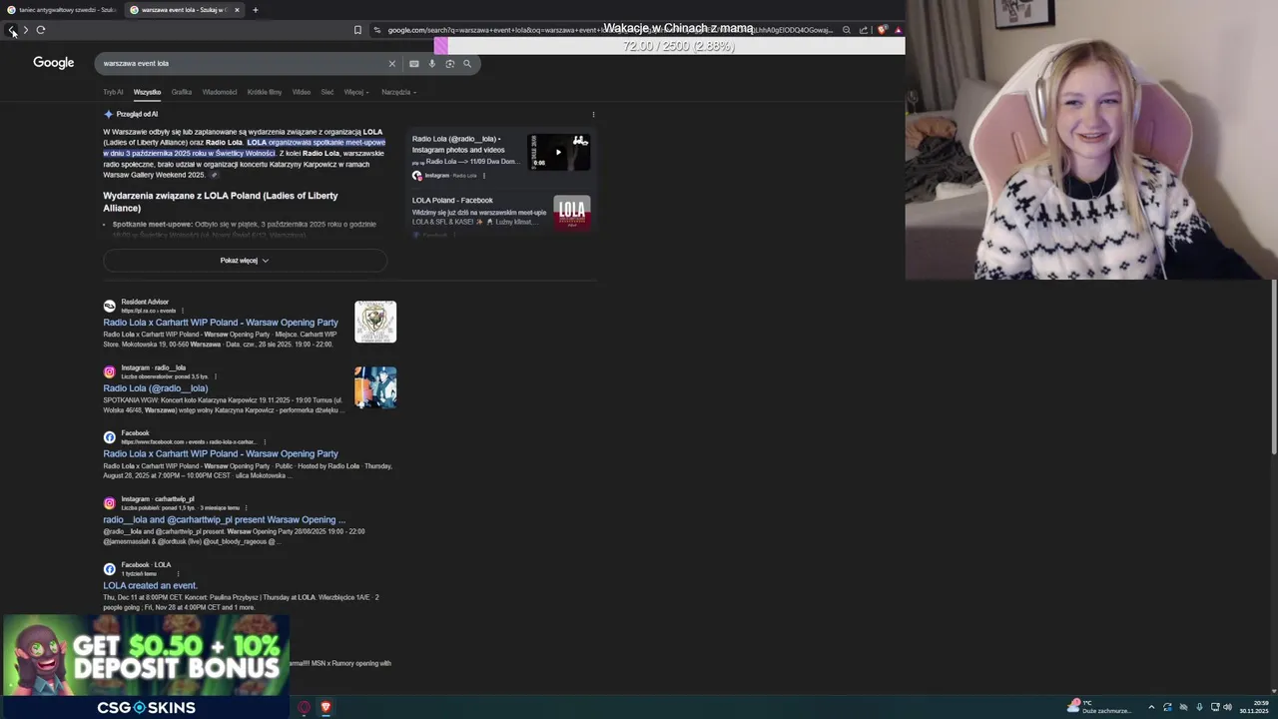The height and width of the screenshot is (719, 1278).
Task: Select the 'Wiadomości' search tab
Action: tap(220, 92)
